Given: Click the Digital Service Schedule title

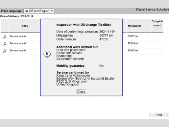Looking at the screenshot, I should [x=152, y=9].
